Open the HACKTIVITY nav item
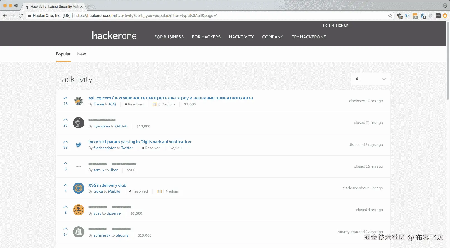Viewport: 450px width, 248px height. coord(241,37)
